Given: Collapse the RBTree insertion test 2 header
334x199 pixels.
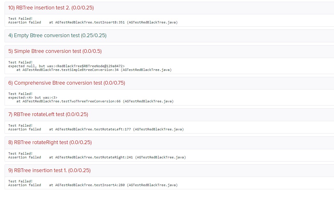Looking at the screenshot, I should tap(51, 8).
